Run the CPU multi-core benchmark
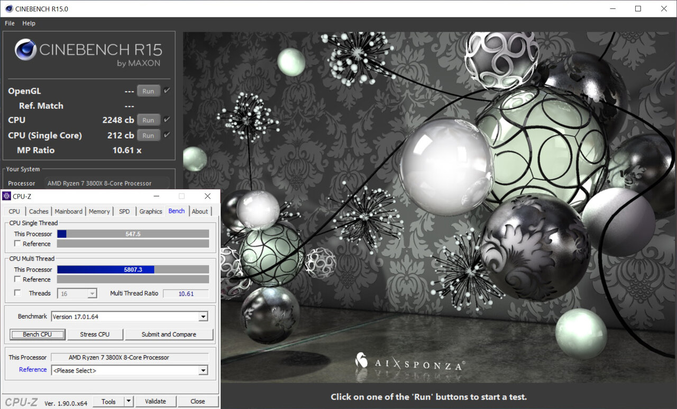Viewport: 677px width, 409px height. click(x=149, y=120)
